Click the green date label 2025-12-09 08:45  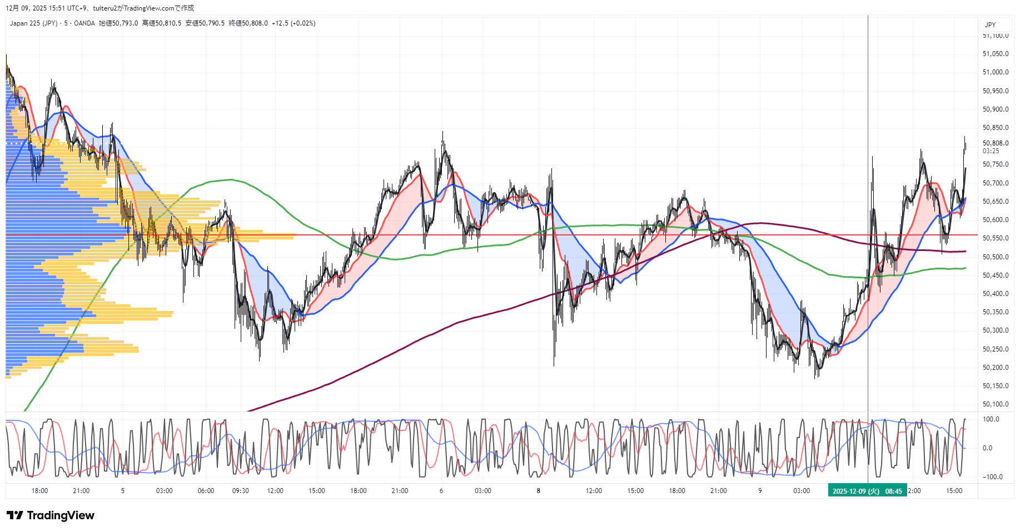point(867,491)
